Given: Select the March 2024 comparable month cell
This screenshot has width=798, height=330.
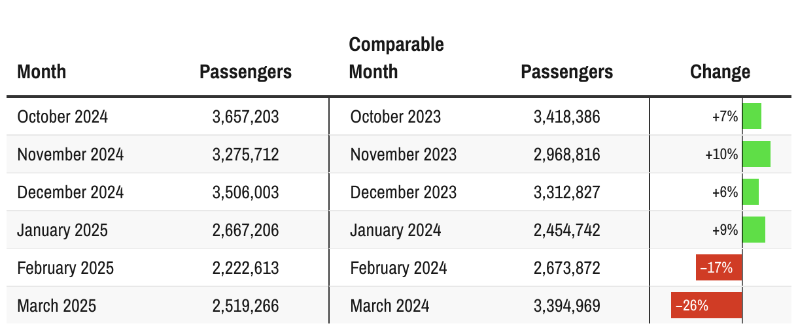Looking at the screenshot, I should [390, 306].
